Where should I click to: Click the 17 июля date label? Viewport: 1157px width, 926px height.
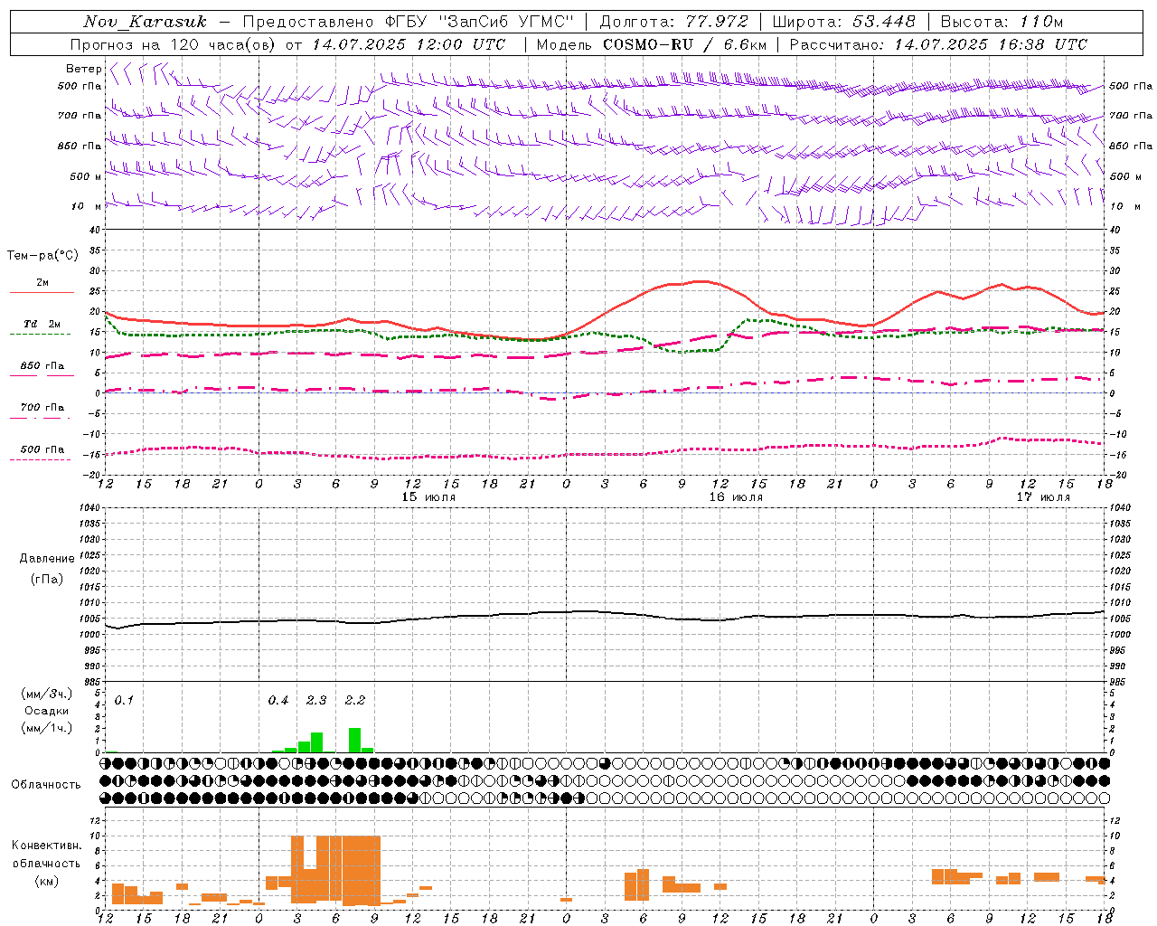point(1042,497)
